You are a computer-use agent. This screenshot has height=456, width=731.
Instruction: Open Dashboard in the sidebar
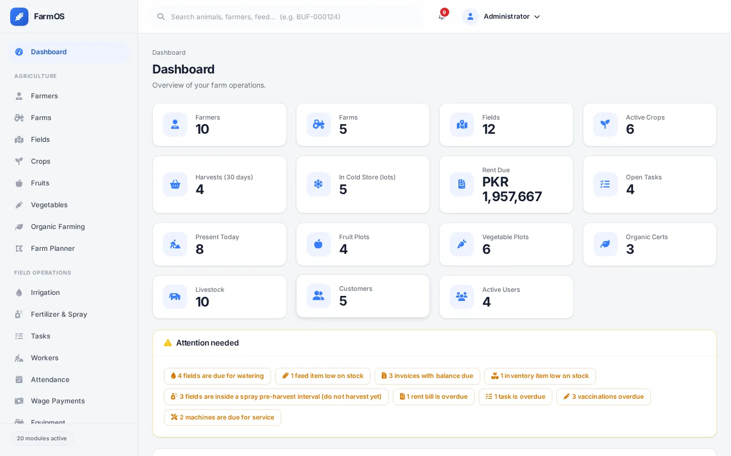tap(69, 52)
